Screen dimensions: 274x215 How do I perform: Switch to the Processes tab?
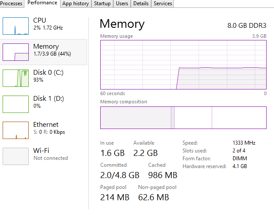click(11, 3)
